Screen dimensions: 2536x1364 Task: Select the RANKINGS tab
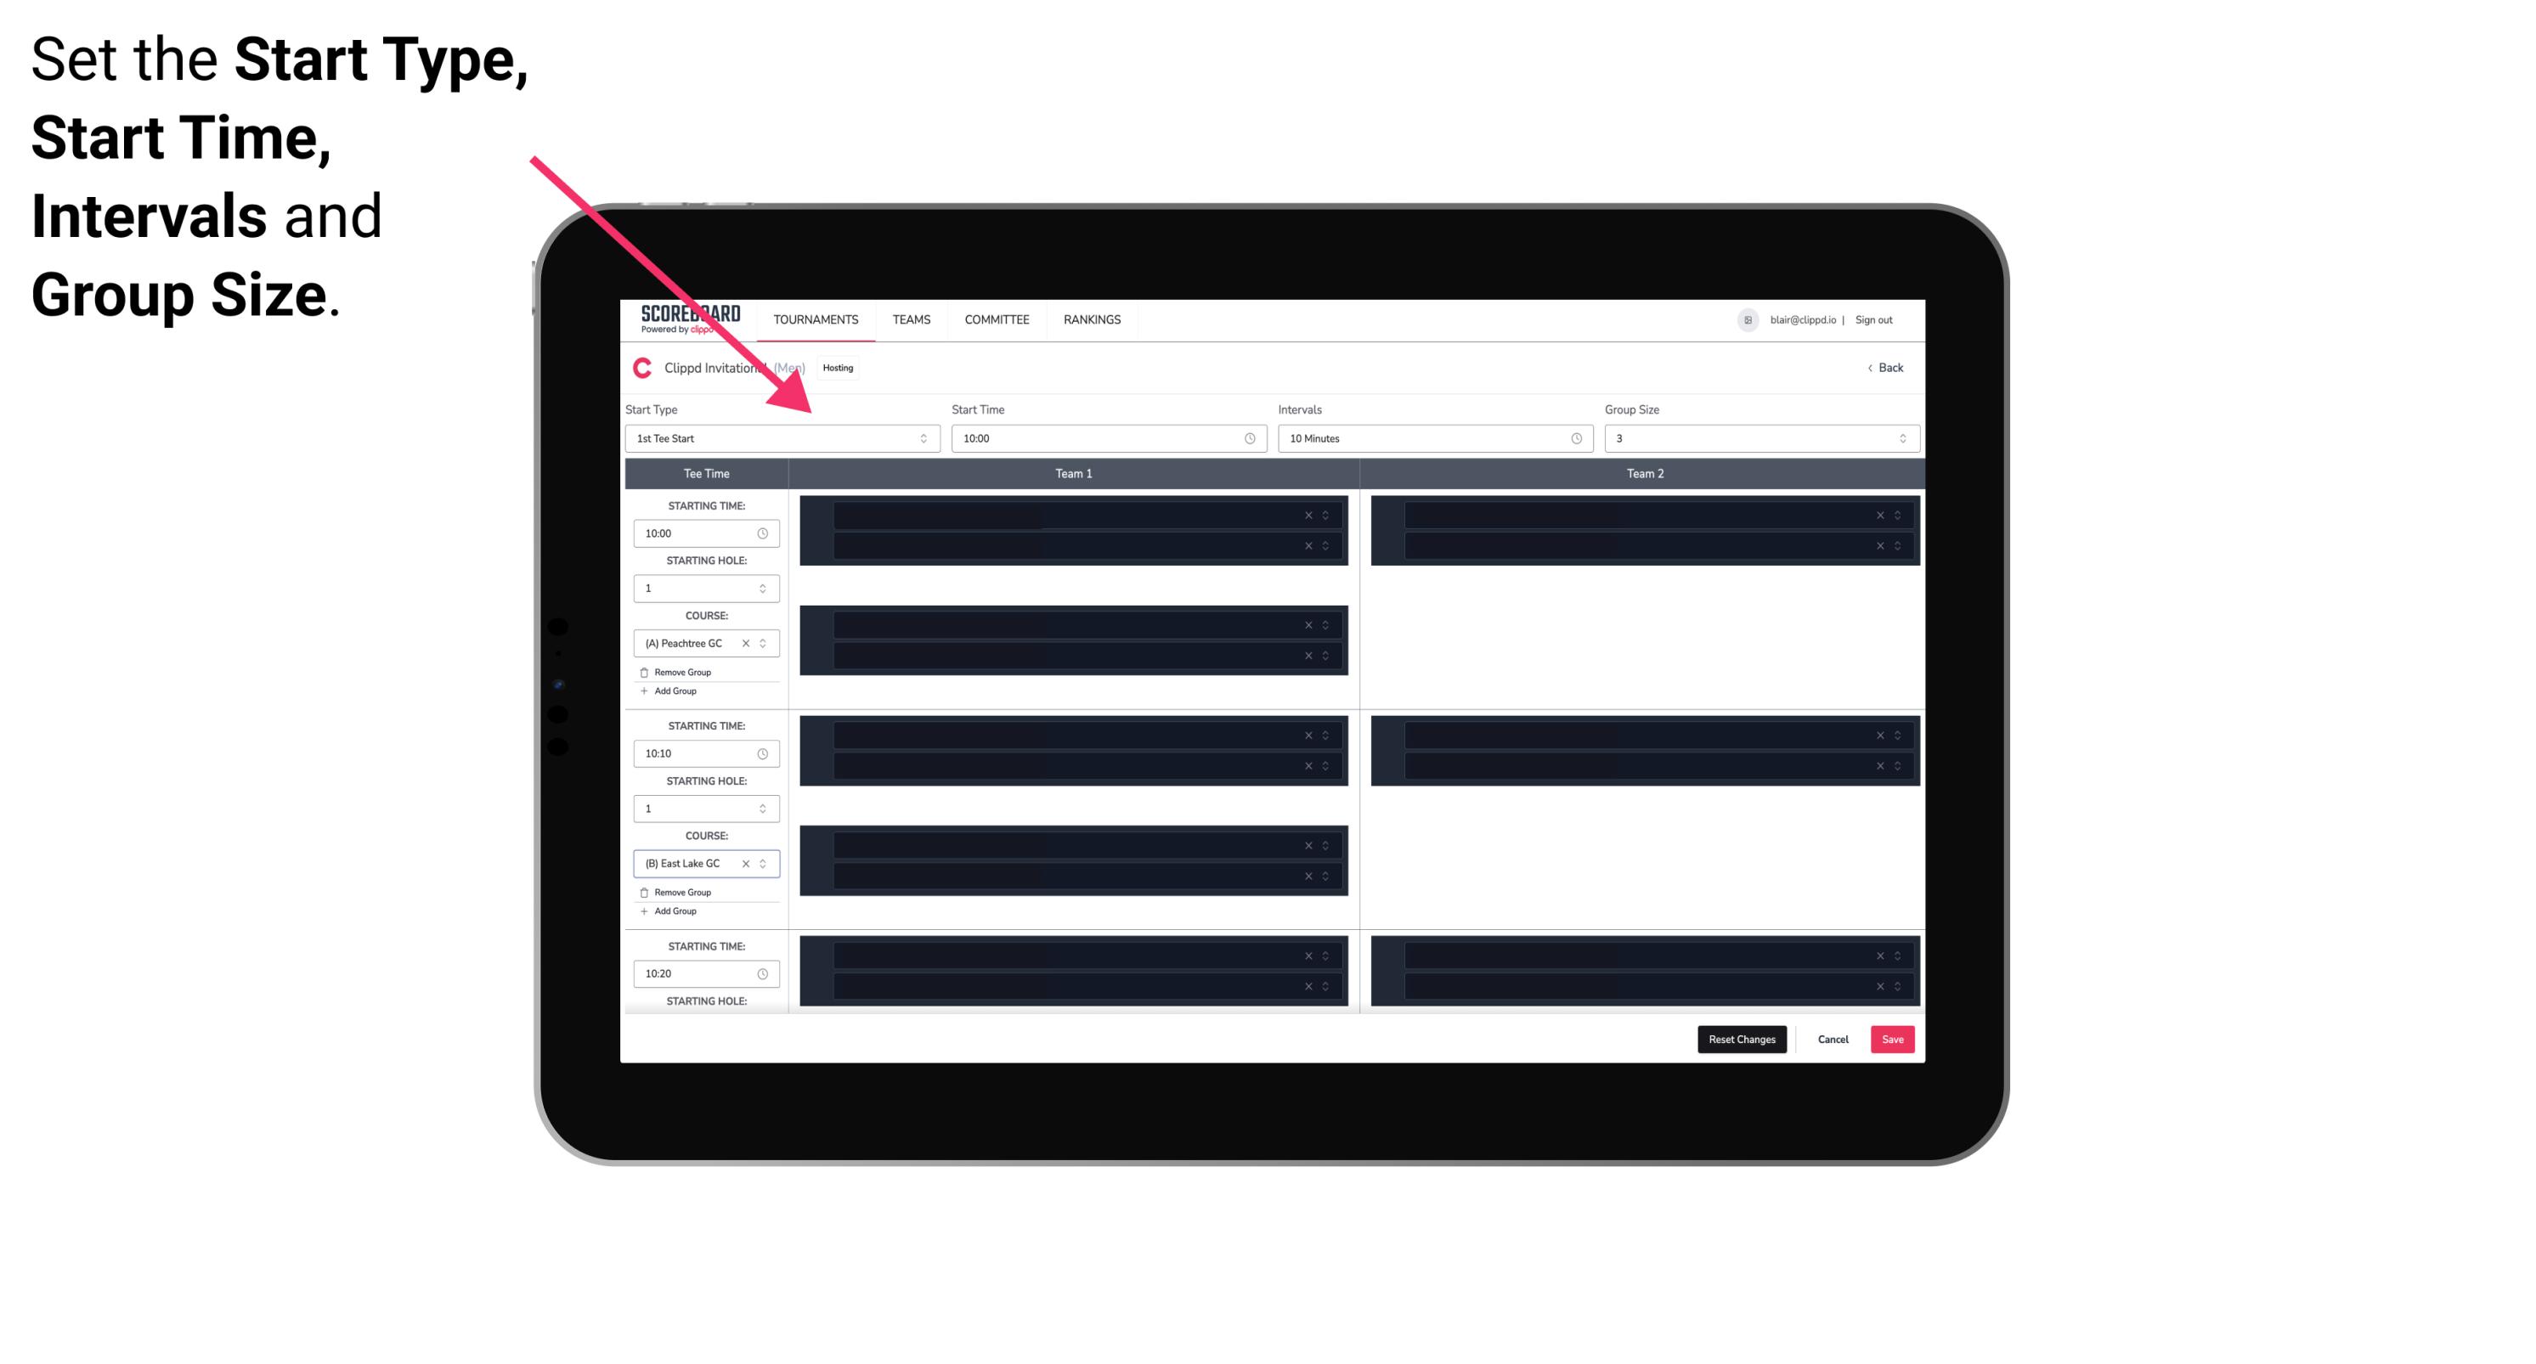(1092, 319)
